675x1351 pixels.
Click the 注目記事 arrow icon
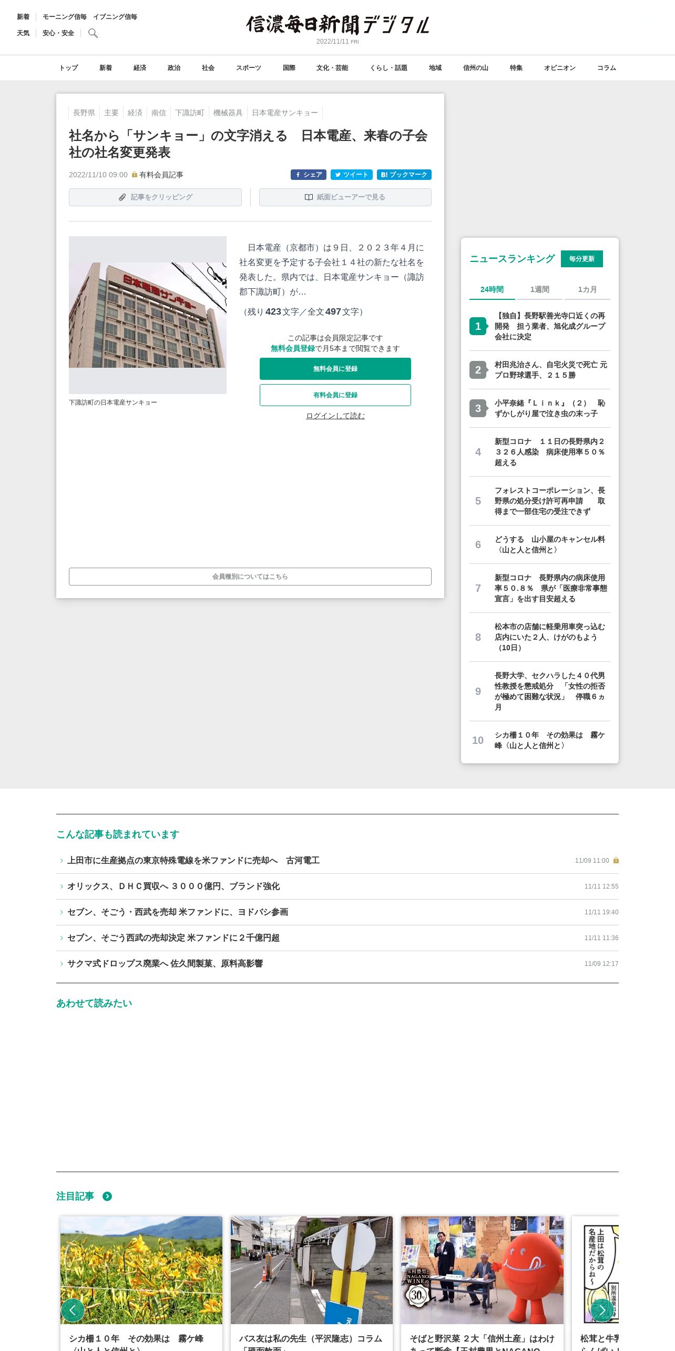point(107,1196)
